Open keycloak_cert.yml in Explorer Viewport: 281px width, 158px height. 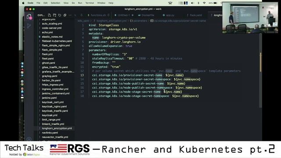click(x=53, y=102)
